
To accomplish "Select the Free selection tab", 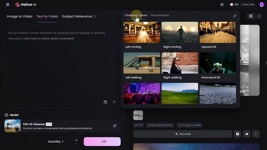I will (160, 15).
